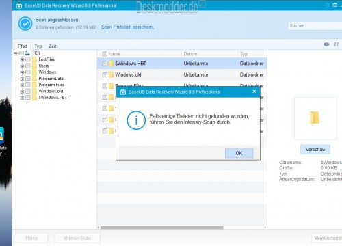Click the left arrow of list scrollbar

click(98, 228)
